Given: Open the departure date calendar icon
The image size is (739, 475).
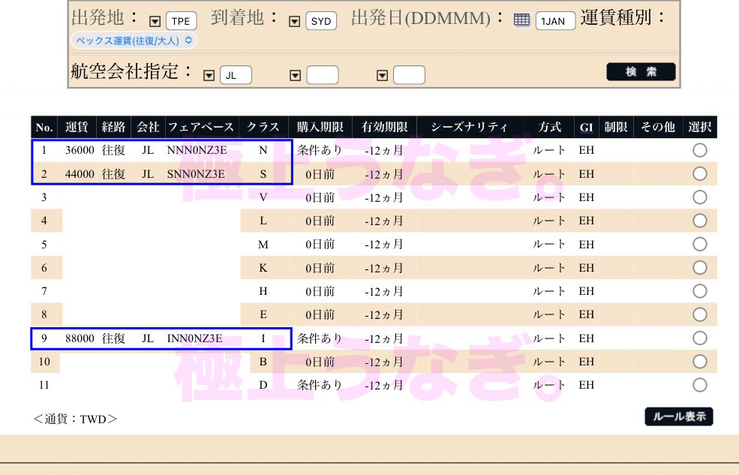Looking at the screenshot, I should (x=521, y=20).
